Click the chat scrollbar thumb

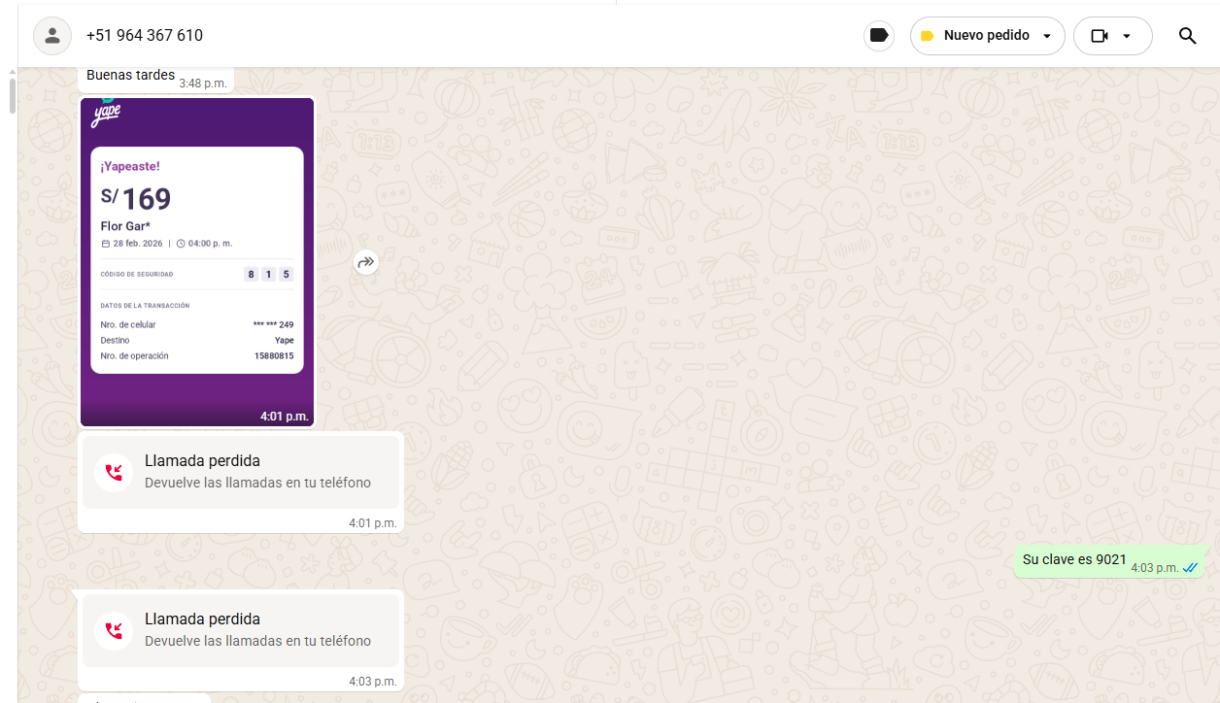tap(12, 96)
